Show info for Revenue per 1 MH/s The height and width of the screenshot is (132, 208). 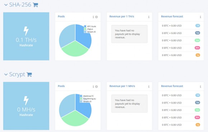(x=149, y=86)
